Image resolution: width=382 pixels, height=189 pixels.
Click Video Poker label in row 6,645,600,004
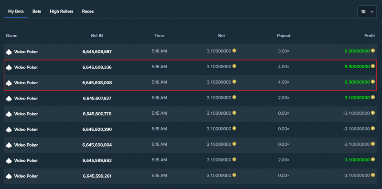(x=26, y=145)
